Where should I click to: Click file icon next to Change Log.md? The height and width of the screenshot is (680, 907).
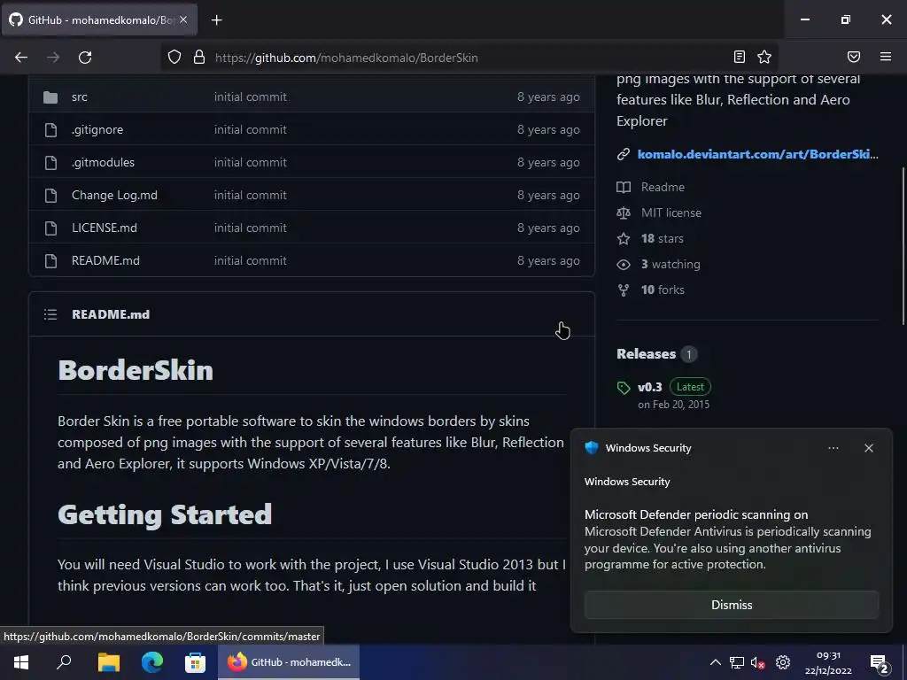pos(50,196)
